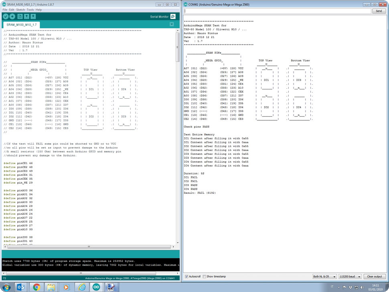This screenshot has height=292, width=389.
Task: Create a new sketch with New icon
Action: pos(20,16)
